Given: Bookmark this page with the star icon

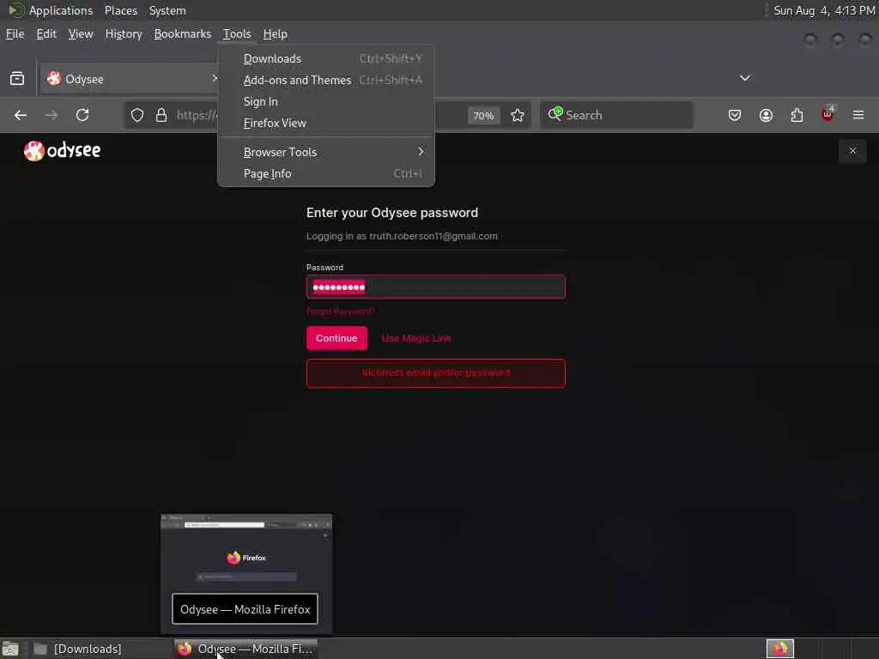Looking at the screenshot, I should tap(518, 115).
